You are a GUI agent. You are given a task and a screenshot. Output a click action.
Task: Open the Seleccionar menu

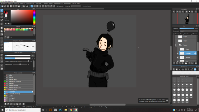click(30, 3)
